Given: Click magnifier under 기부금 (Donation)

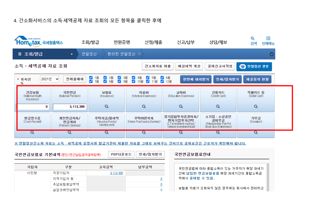Looking at the screenshot, I should [256, 133].
